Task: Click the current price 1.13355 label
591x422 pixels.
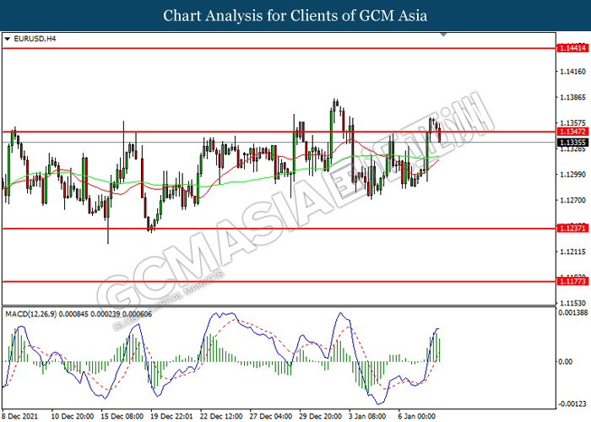Action: point(572,143)
